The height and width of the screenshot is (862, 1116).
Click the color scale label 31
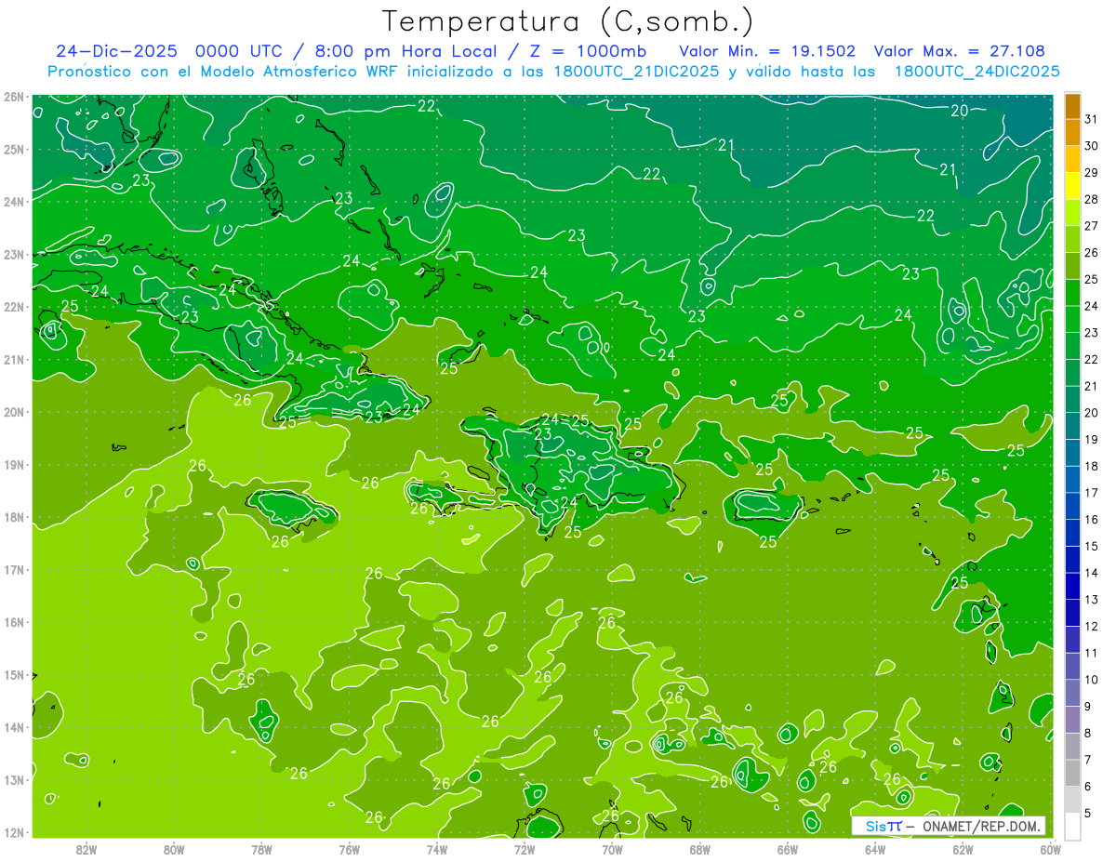pyautogui.click(x=1091, y=119)
